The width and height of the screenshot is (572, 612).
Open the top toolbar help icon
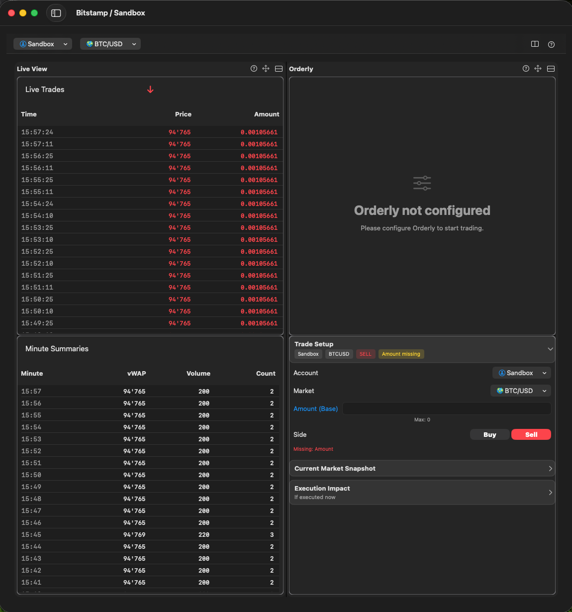551,44
